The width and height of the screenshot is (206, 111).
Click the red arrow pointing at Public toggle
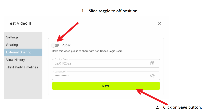(68, 32)
